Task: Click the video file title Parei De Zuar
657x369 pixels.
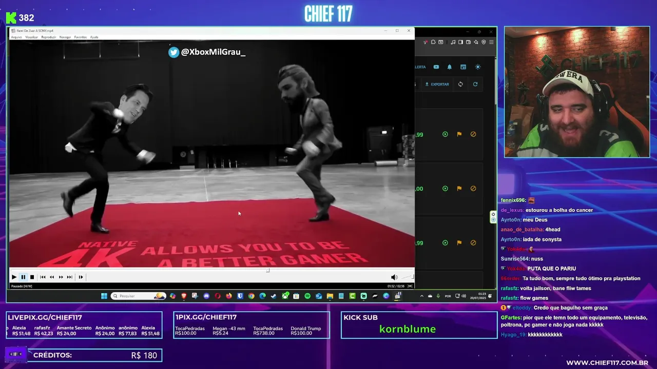Action: coord(35,31)
